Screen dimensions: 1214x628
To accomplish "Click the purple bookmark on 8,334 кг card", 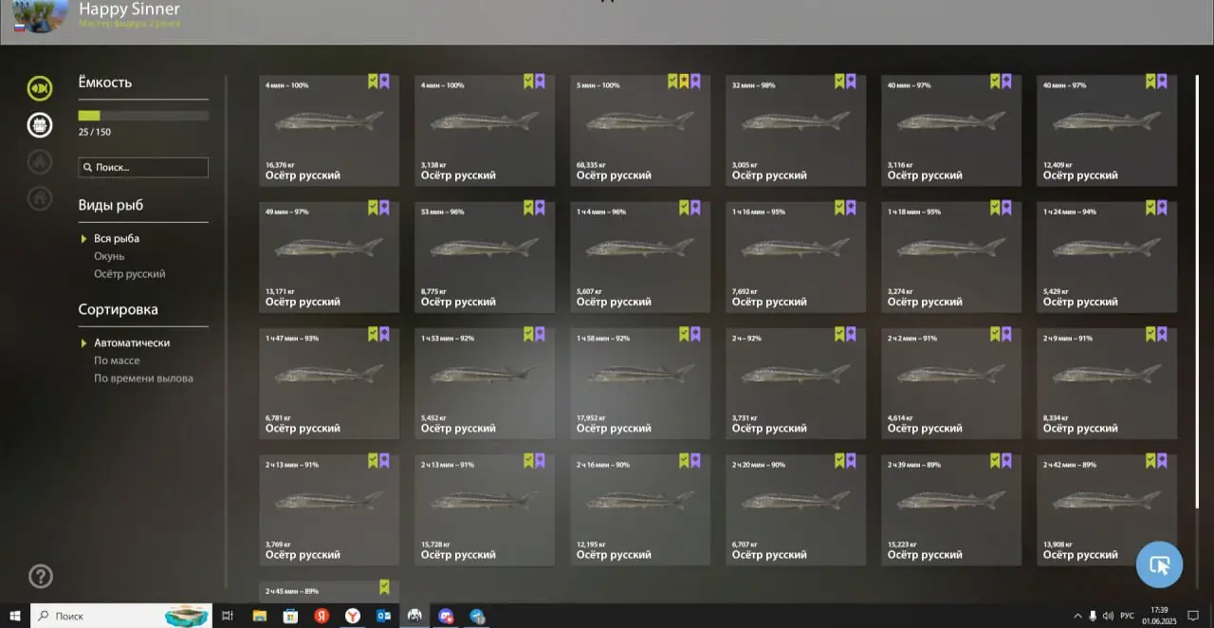I will click(1162, 334).
